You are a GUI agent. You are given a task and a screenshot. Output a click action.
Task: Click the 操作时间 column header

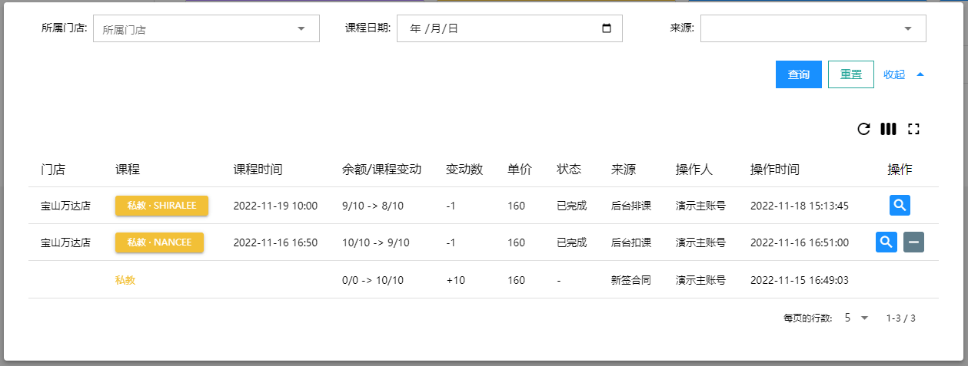click(x=774, y=170)
